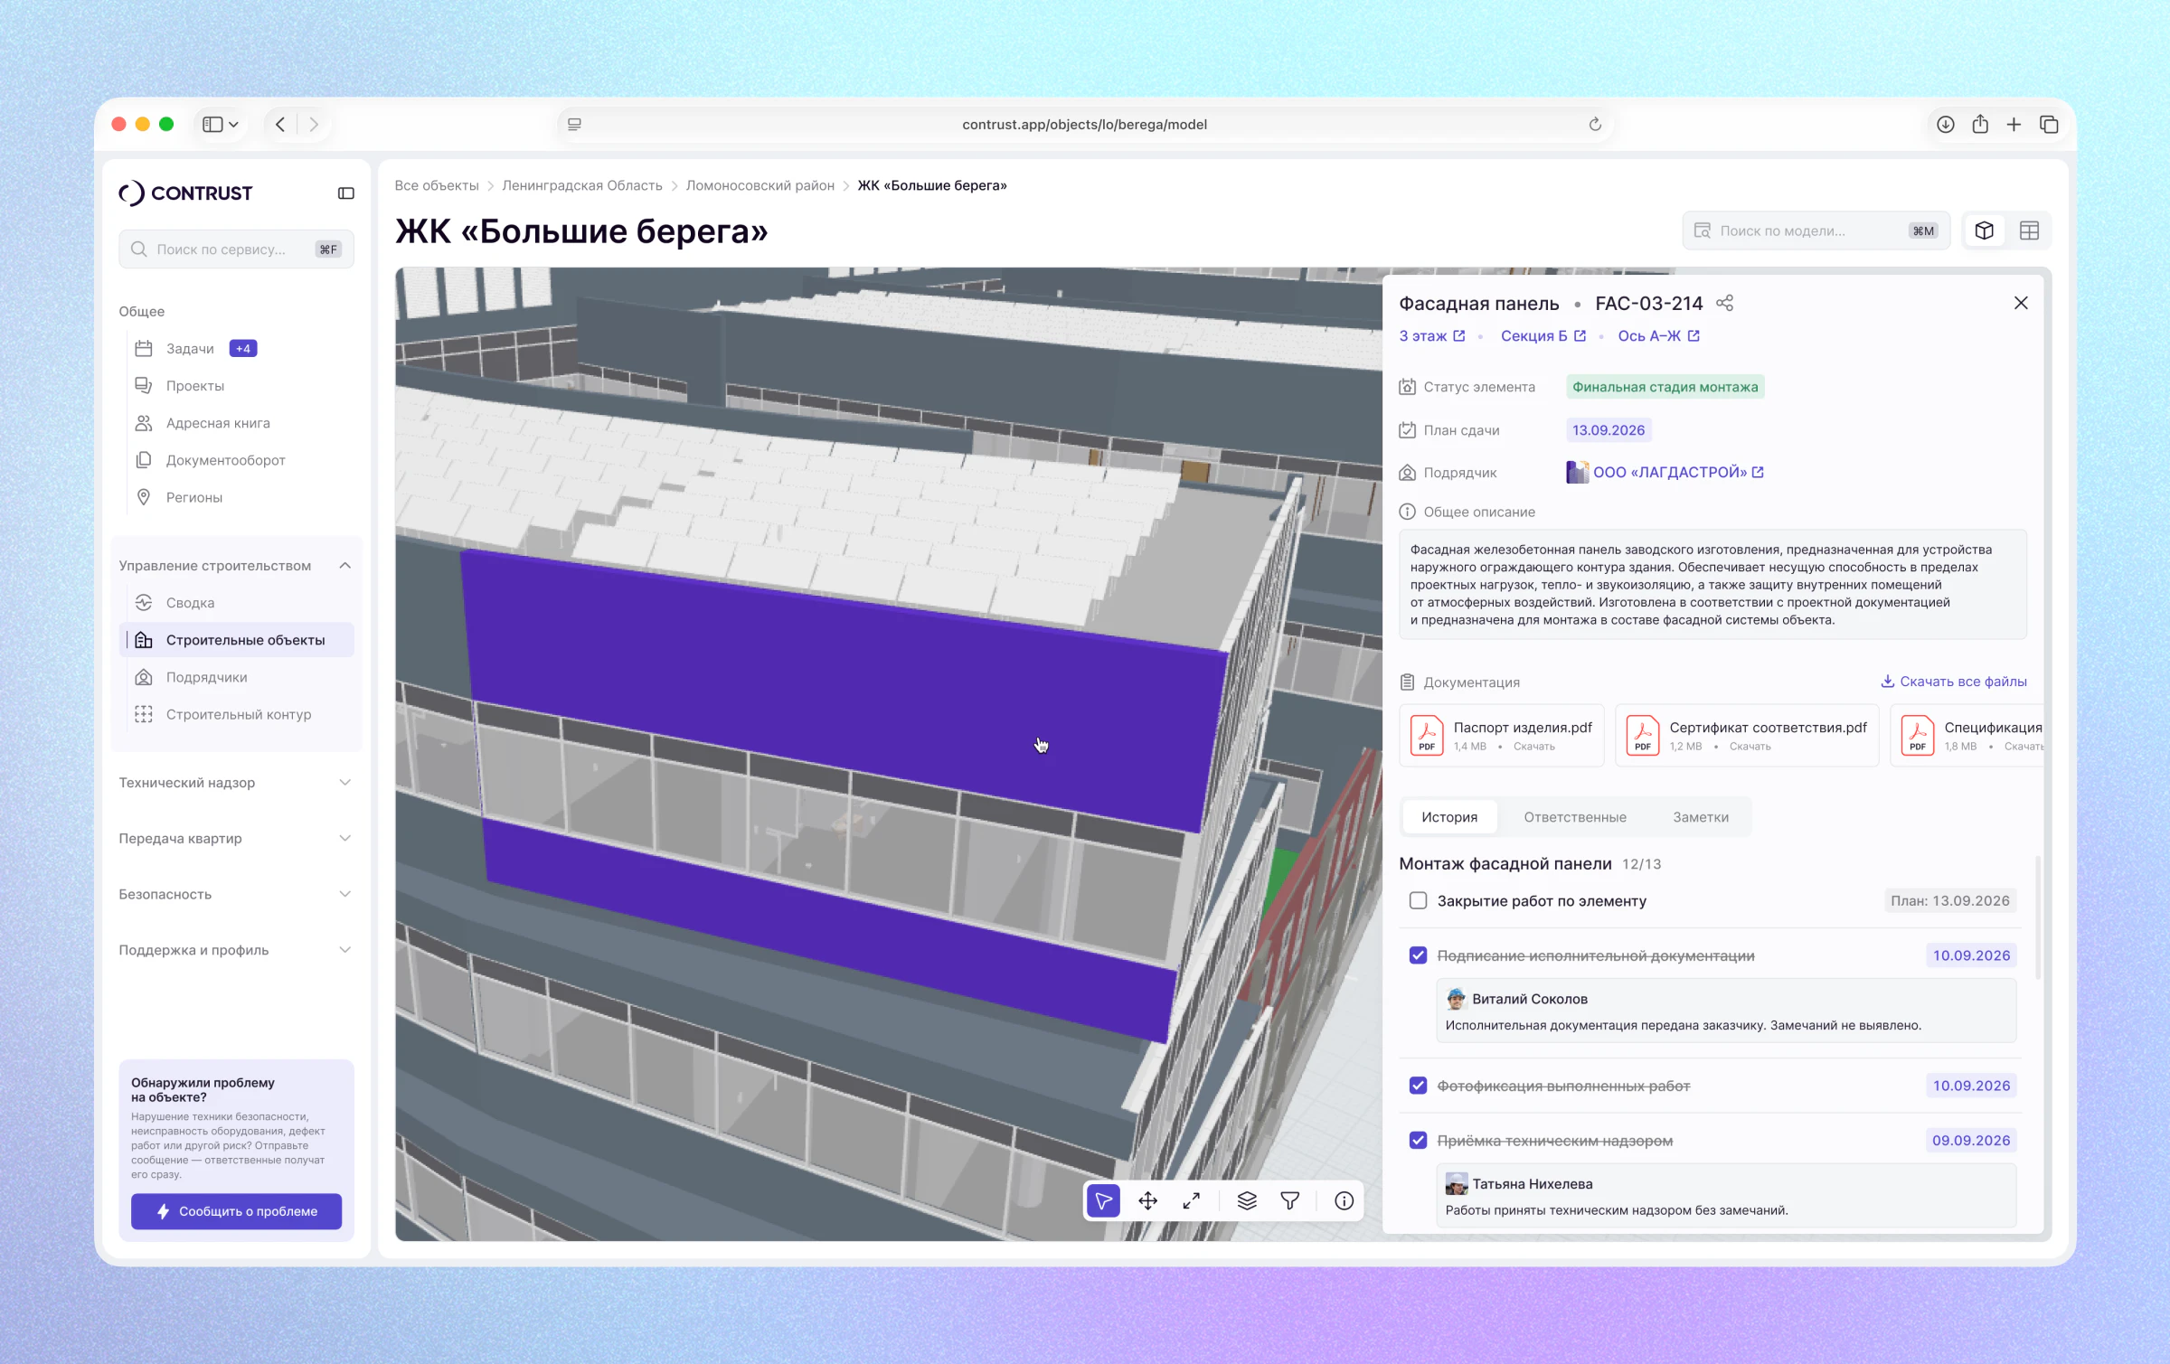The width and height of the screenshot is (2170, 1364).
Task: Click the browser address bar URL
Action: click(1084, 125)
